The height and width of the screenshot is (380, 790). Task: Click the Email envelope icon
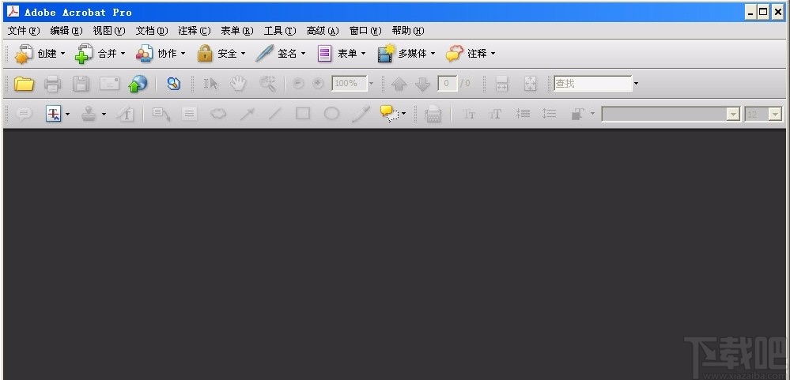pyautogui.click(x=109, y=84)
